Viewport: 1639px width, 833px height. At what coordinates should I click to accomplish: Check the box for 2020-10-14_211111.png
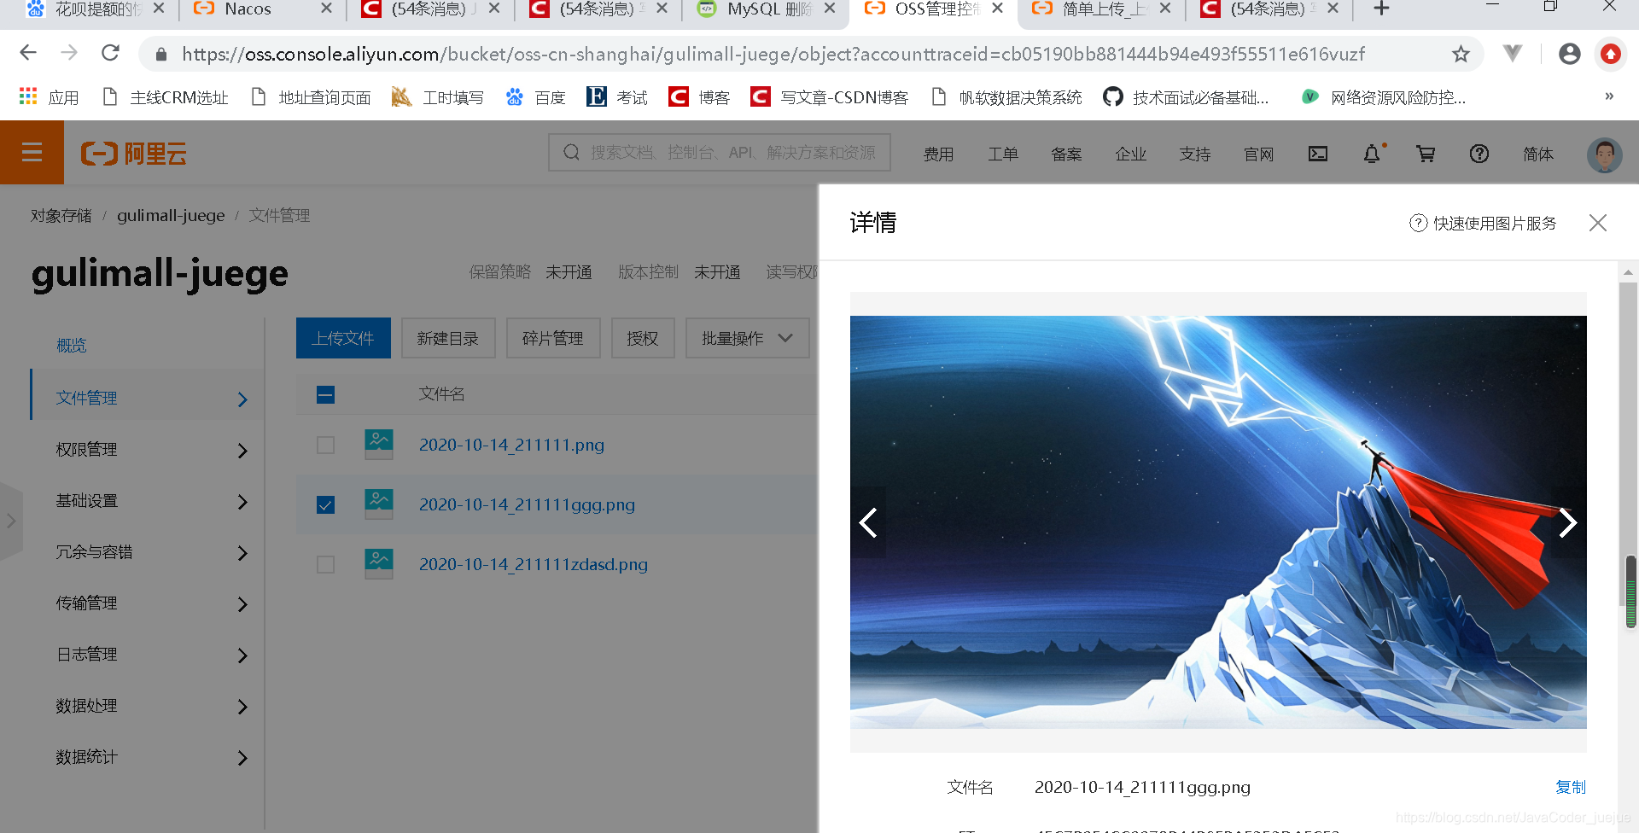coord(325,445)
